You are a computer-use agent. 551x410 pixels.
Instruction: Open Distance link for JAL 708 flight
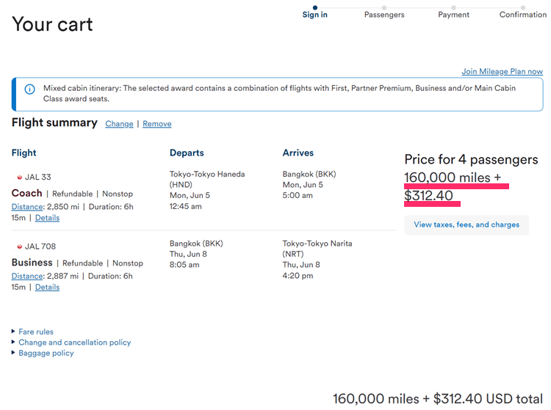coord(27,277)
